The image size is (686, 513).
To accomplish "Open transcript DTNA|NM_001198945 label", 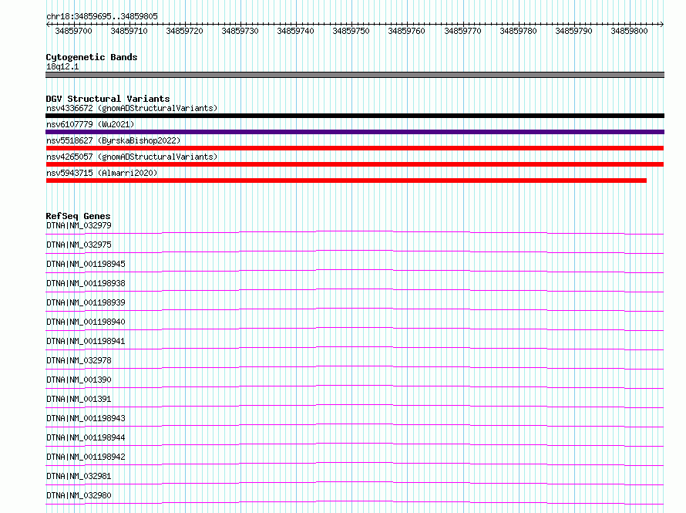I will click(x=86, y=264).
